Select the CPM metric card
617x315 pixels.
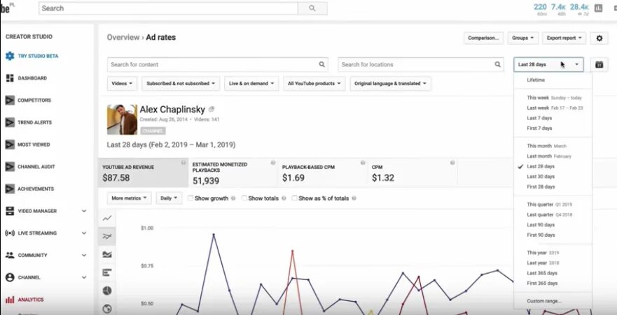pyautogui.click(x=413, y=173)
